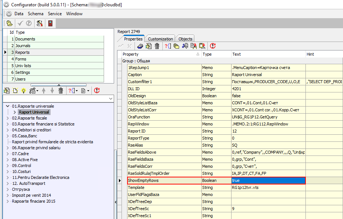343x219 pixels.
Task: Switch to the Customization tab
Action: pos(160,39)
